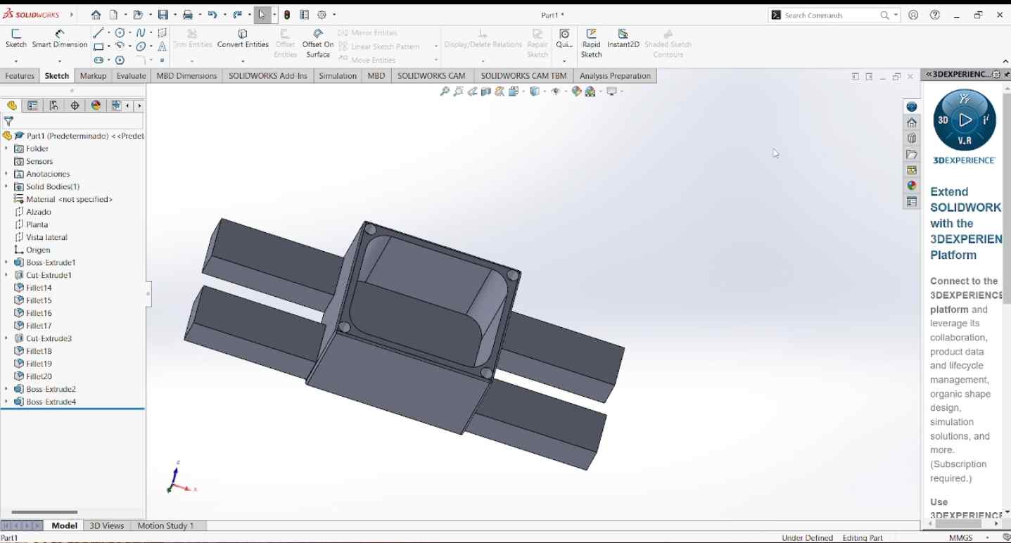The width and height of the screenshot is (1011, 543).
Task: Select Material <not specified> item
Action: [63, 199]
